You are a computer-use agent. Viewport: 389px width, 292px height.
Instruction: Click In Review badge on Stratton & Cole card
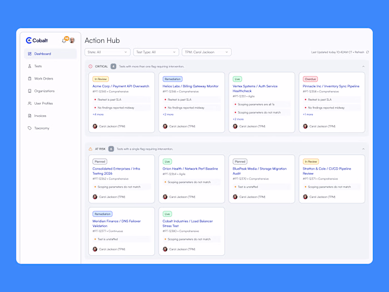[311, 161]
